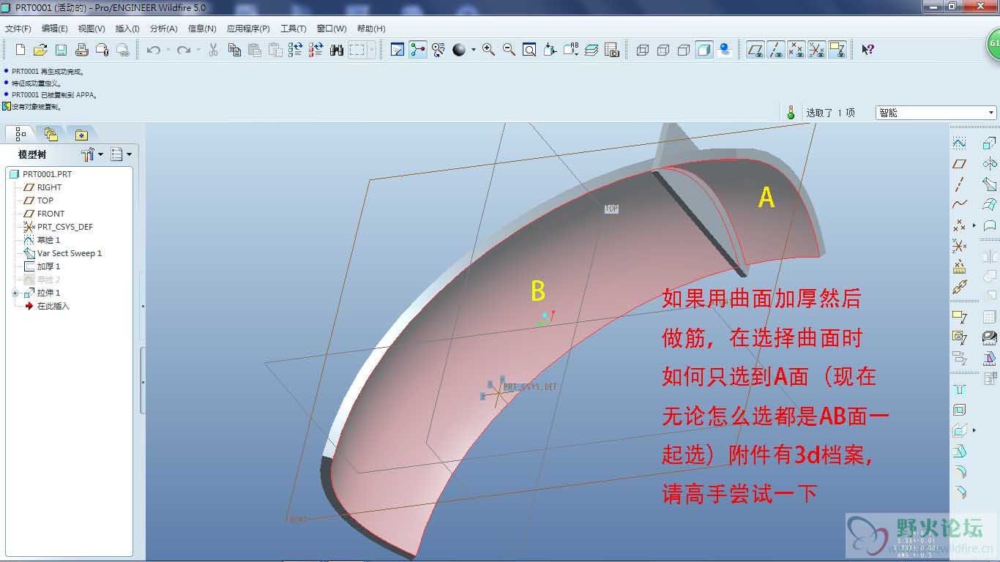The image size is (1000, 562).
Task: Toggle shaded display mode
Action: pyautogui.click(x=704, y=50)
